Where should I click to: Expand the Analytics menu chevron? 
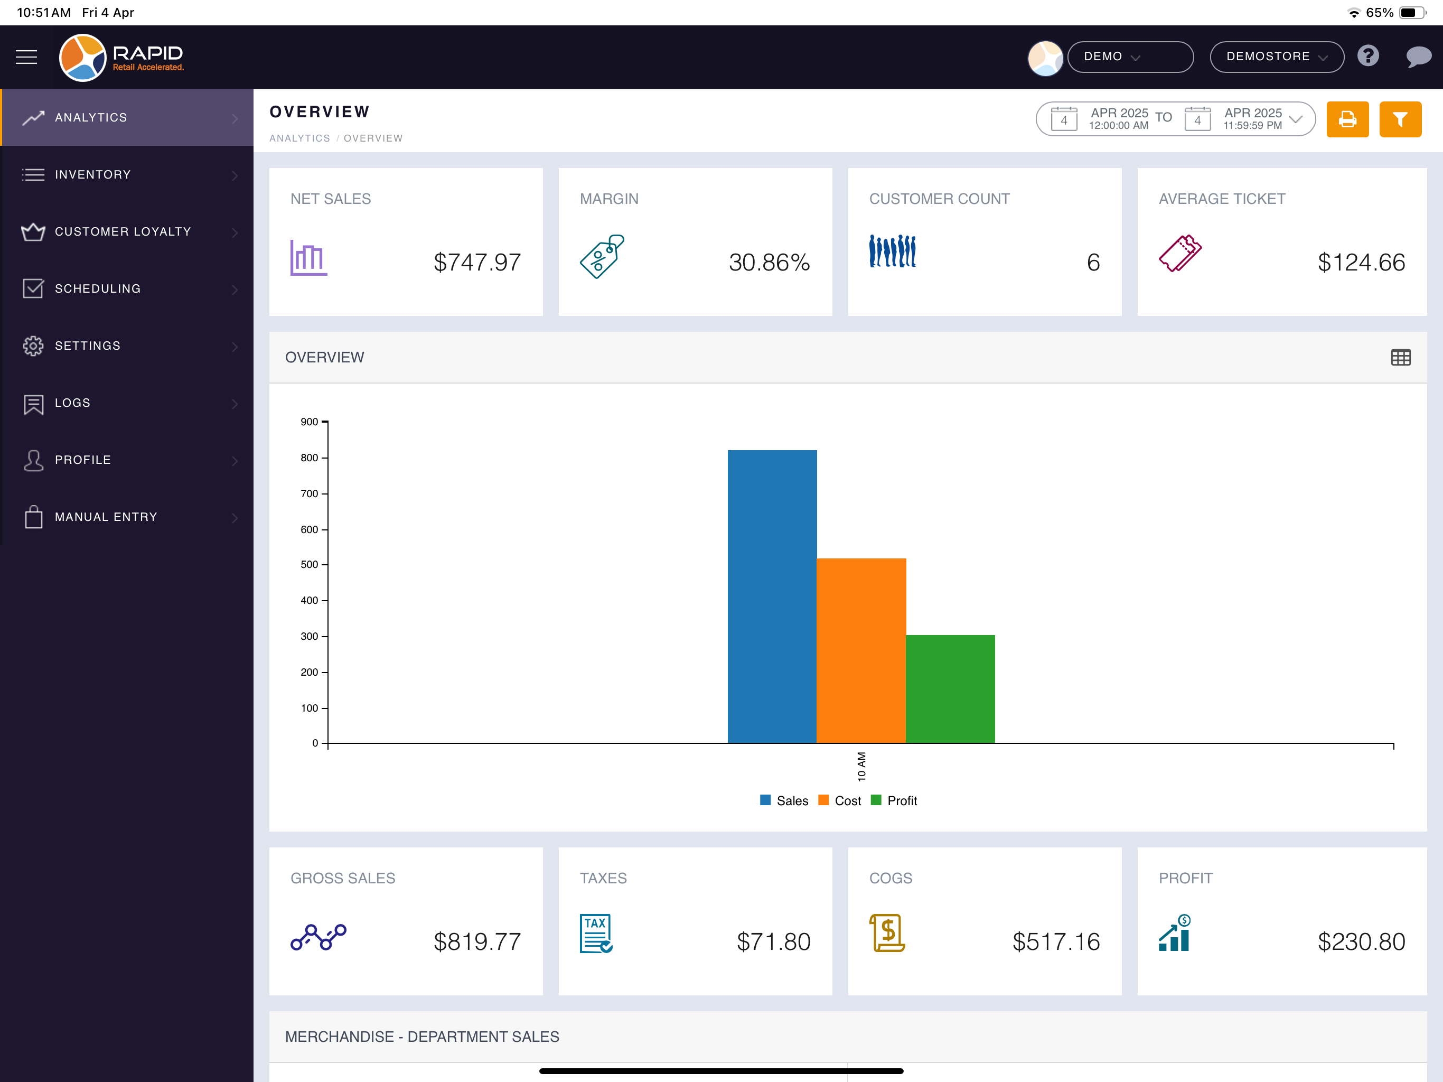pyautogui.click(x=235, y=118)
